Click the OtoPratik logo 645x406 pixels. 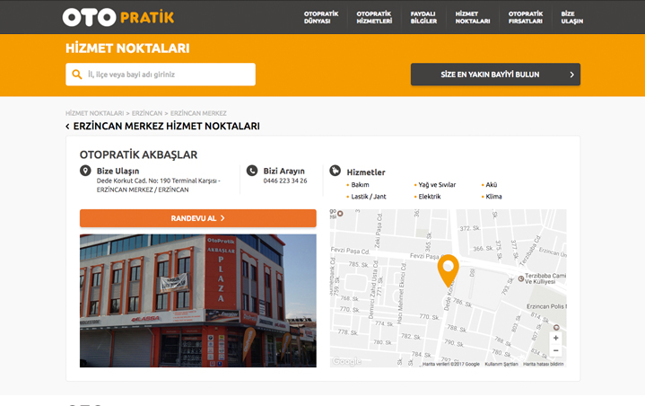(x=118, y=17)
